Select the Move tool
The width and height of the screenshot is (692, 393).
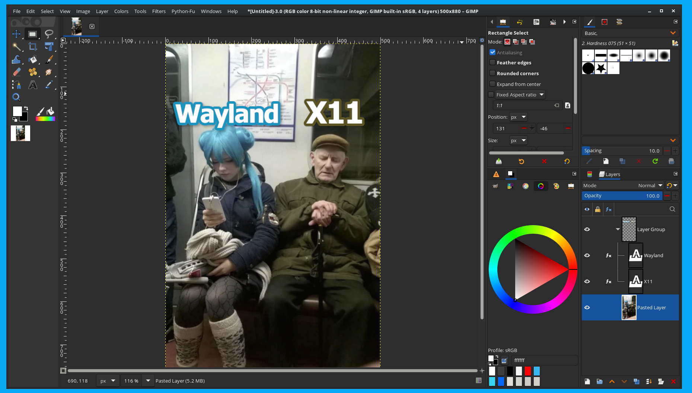point(16,34)
